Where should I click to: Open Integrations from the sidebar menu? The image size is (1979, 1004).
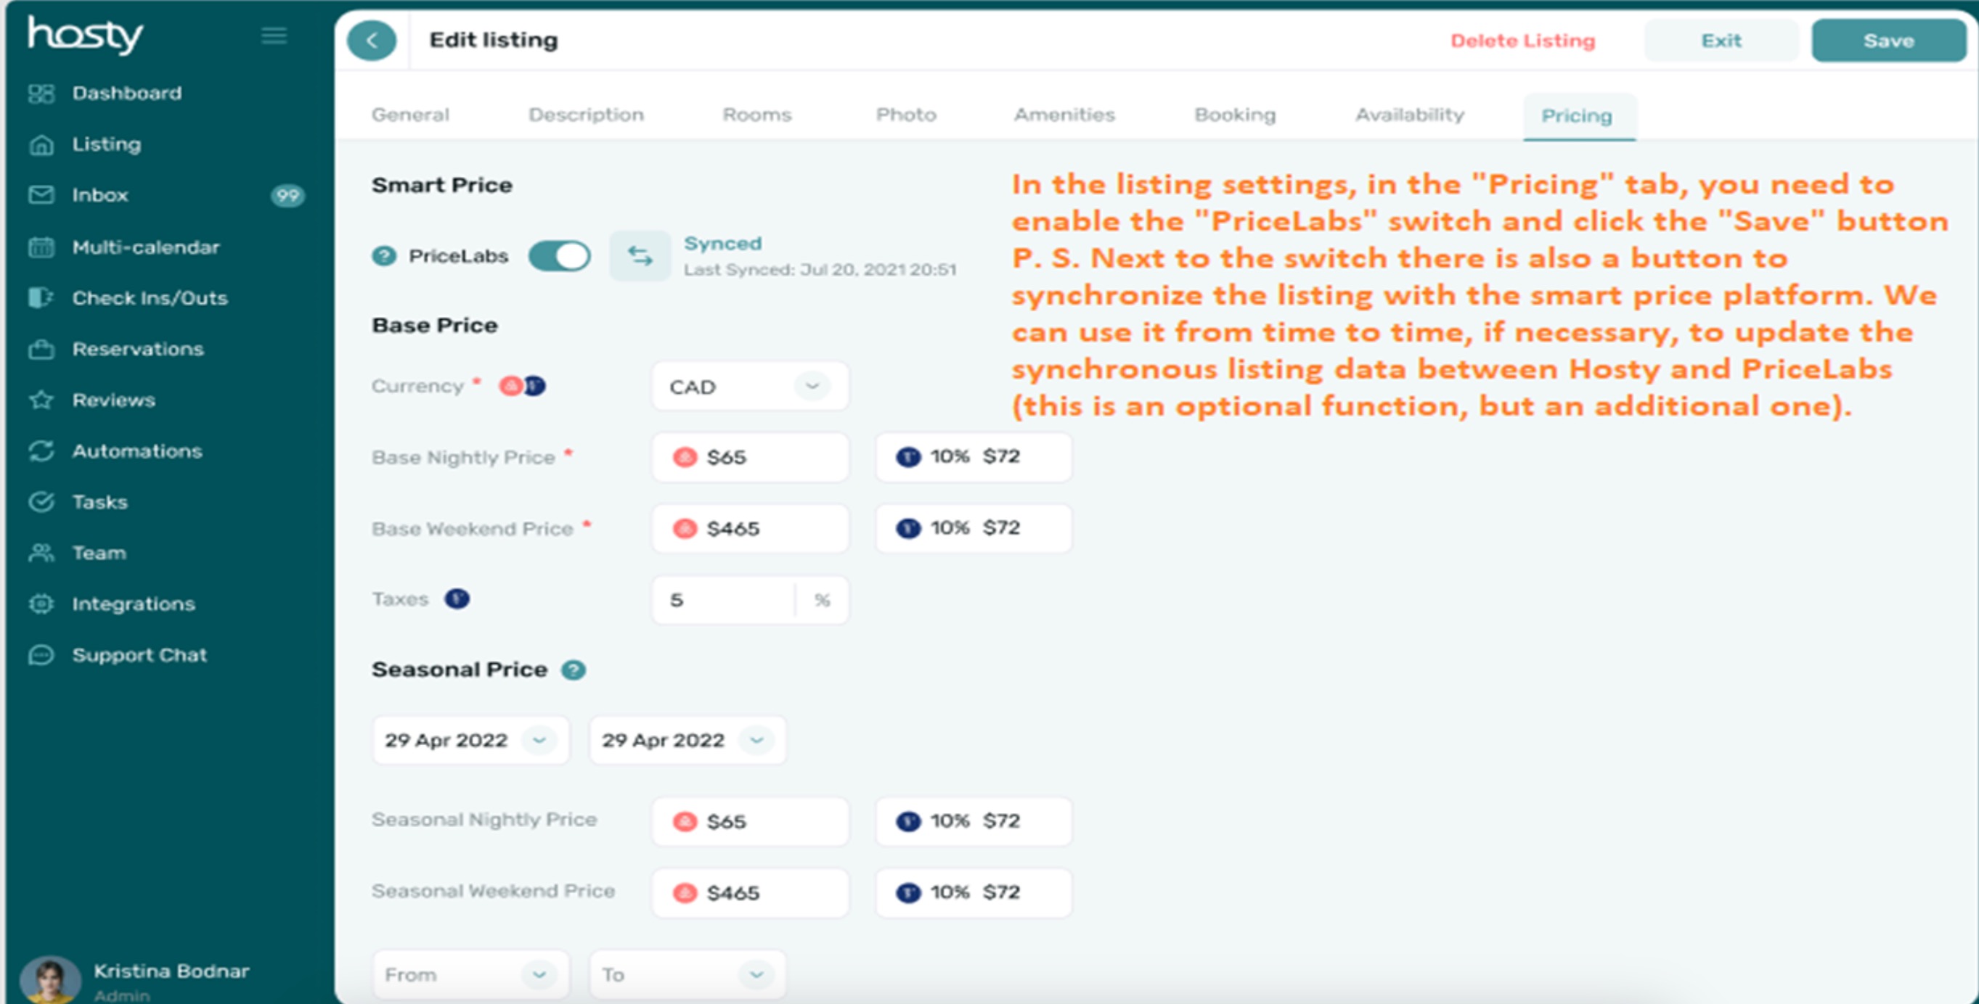tap(134, 604)
